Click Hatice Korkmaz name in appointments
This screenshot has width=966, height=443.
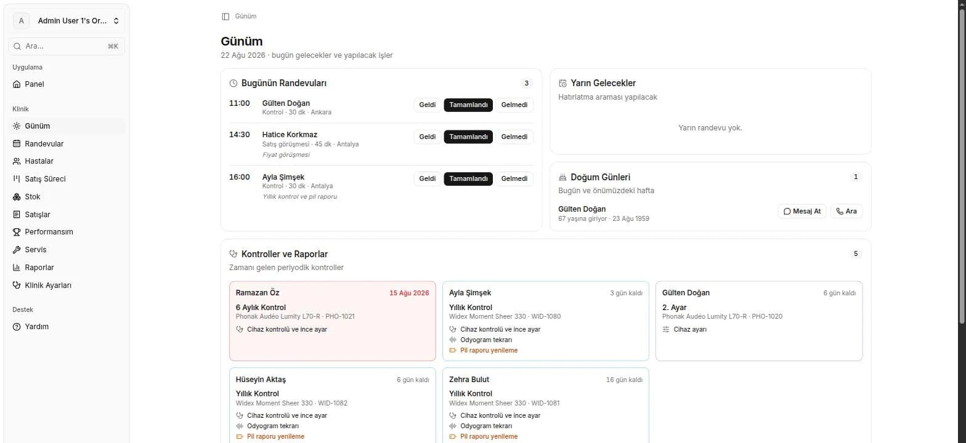tap(290, 135)
